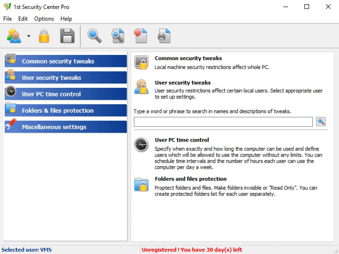Viewport: 339px width, 254px height.
Task: Click the sidebar clock icon
Action: (x=10, y=91)
